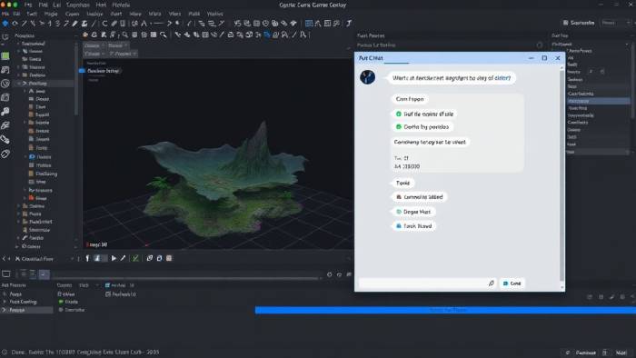
Task: Click the chat chip with the blue lock icon
Action: [413, 226]
